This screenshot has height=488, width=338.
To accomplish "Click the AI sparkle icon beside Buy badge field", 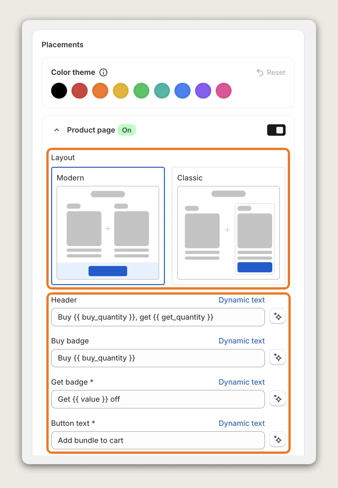I will 278,358.
